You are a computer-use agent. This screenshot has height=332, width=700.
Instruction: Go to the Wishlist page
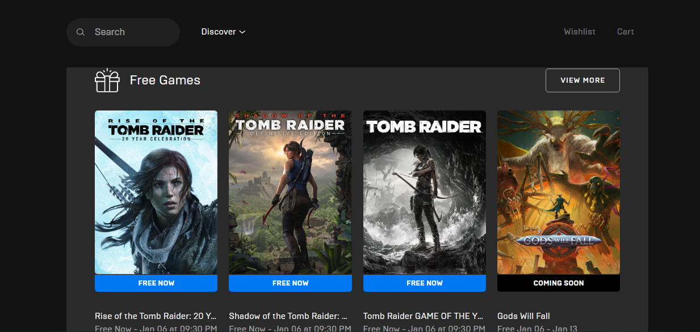pos(580,32)
